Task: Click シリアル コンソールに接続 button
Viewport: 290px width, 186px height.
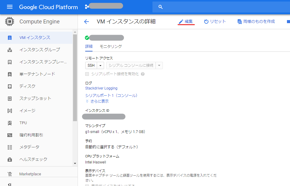Action: click(x=131, y=65)
